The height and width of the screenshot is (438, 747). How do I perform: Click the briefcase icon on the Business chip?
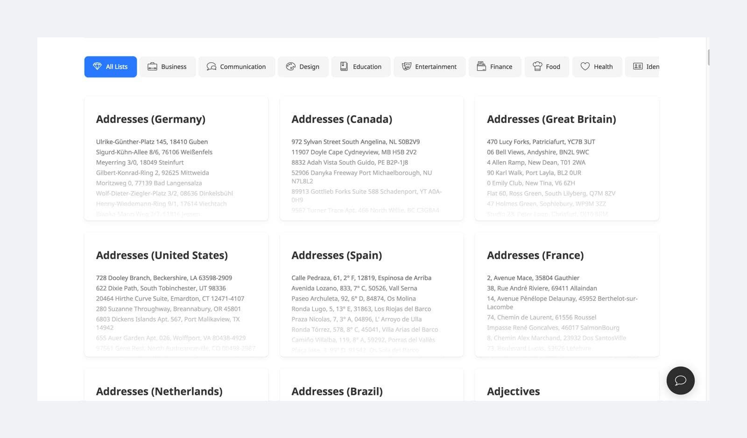(152, 66)
